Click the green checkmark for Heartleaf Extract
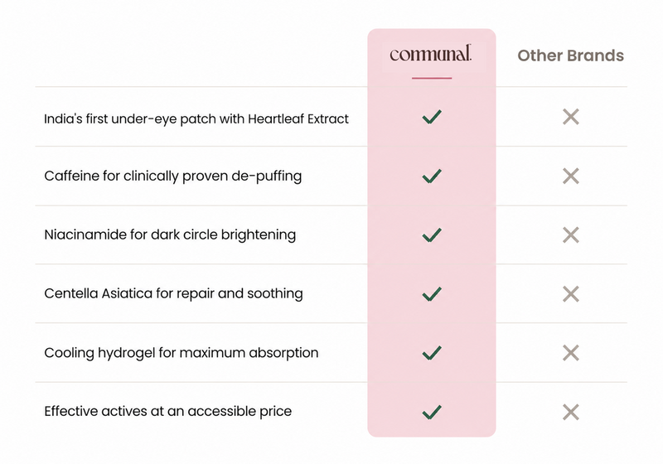663x464 pixels. click(432, 117)
